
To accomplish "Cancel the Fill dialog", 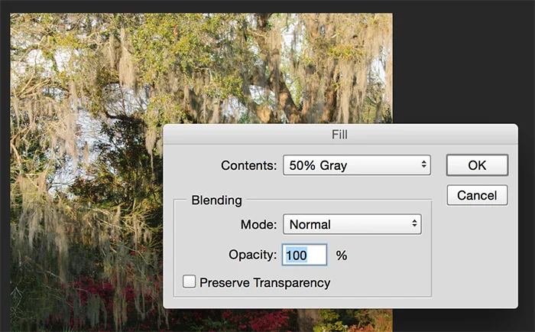I will [x=477, y=195].
